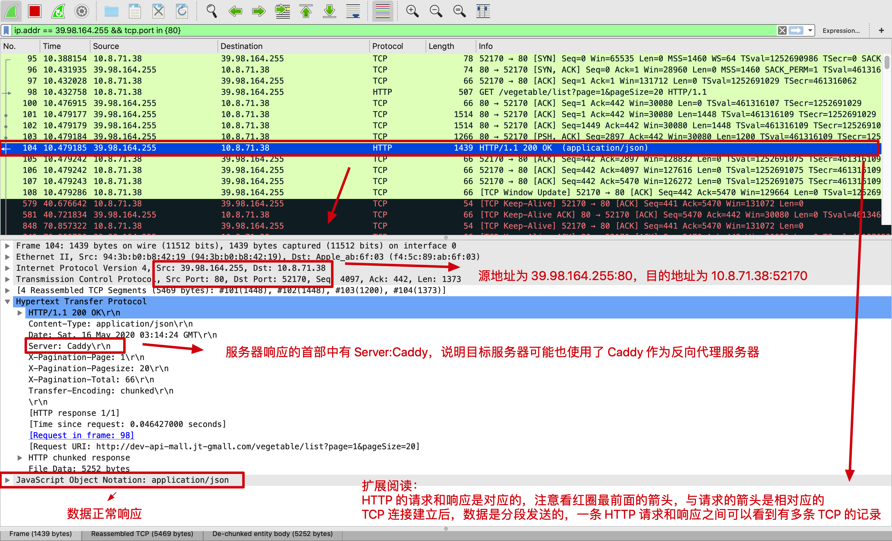The height and width of the screenshot is (541, 892).
Task: Reload the capture file
Action: tap(182, 11)
